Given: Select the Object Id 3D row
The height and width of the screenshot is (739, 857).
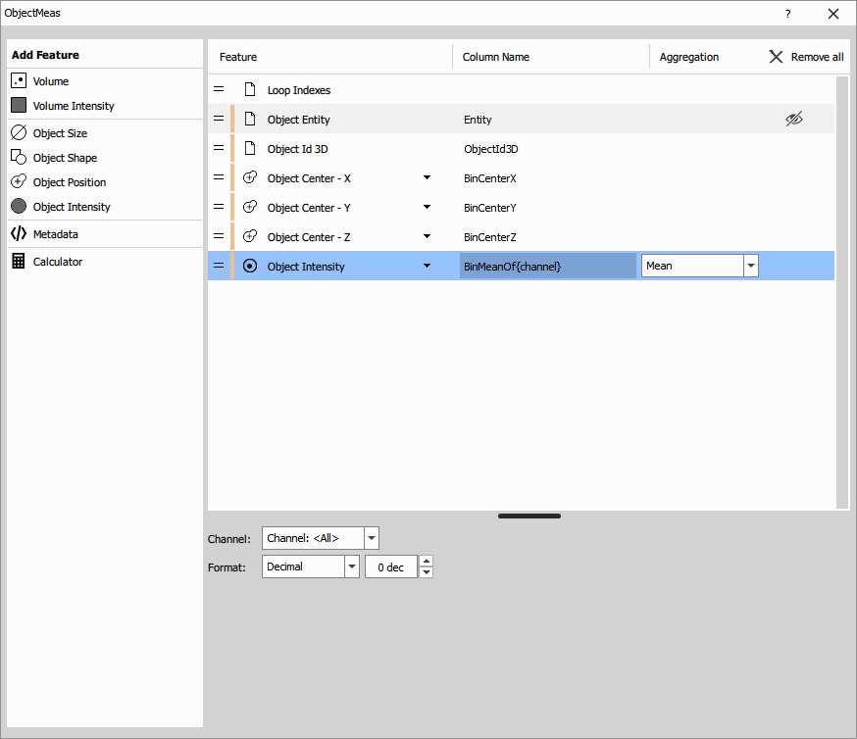Looking at the screenshot, I should coord(297,149).
